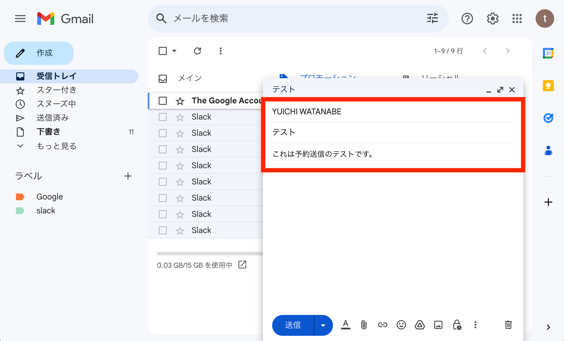Open Contacts side panel
The width and height of the screenshot is (564, 341).
548,151
